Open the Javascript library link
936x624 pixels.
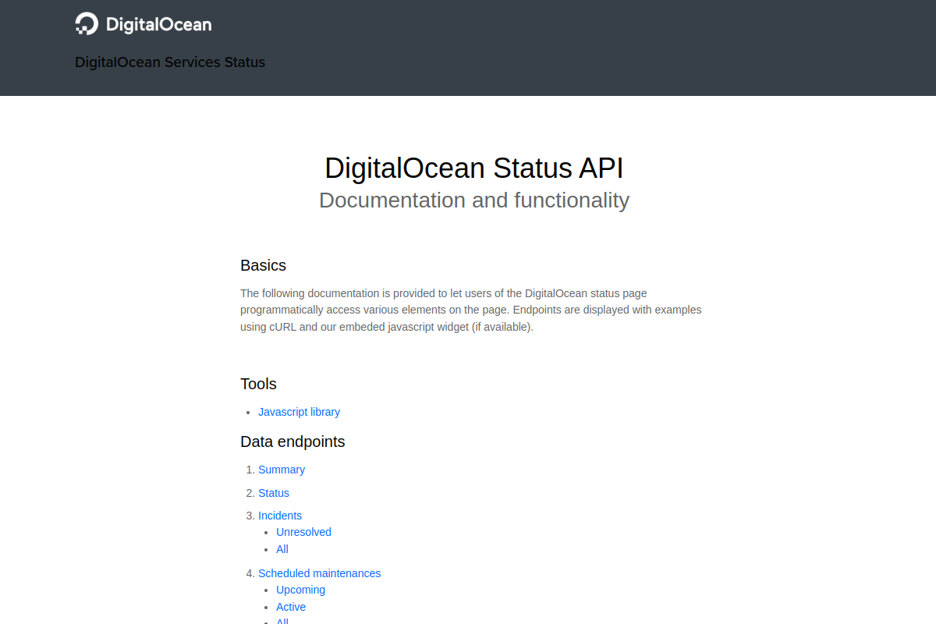click(x=299, y=412)
